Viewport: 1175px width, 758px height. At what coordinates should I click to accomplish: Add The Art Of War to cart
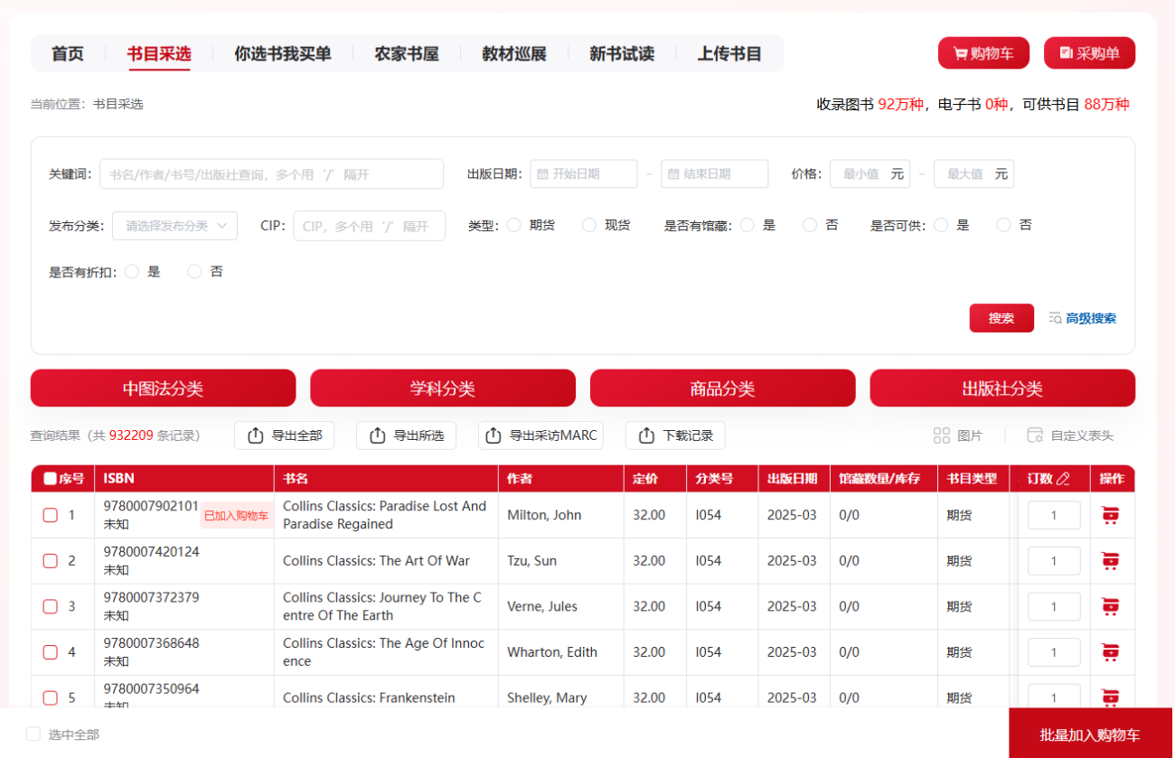coord(1111,561)
